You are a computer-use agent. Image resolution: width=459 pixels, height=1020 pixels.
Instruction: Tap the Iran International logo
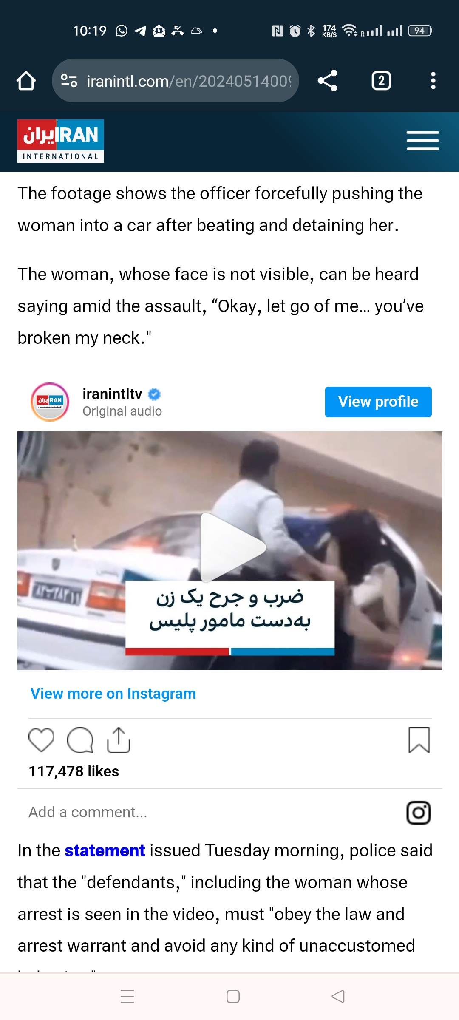[61, 141]
